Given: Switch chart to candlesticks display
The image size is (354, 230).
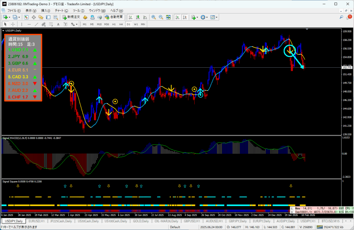Looking at the screenshot, I should coord(138,17).
